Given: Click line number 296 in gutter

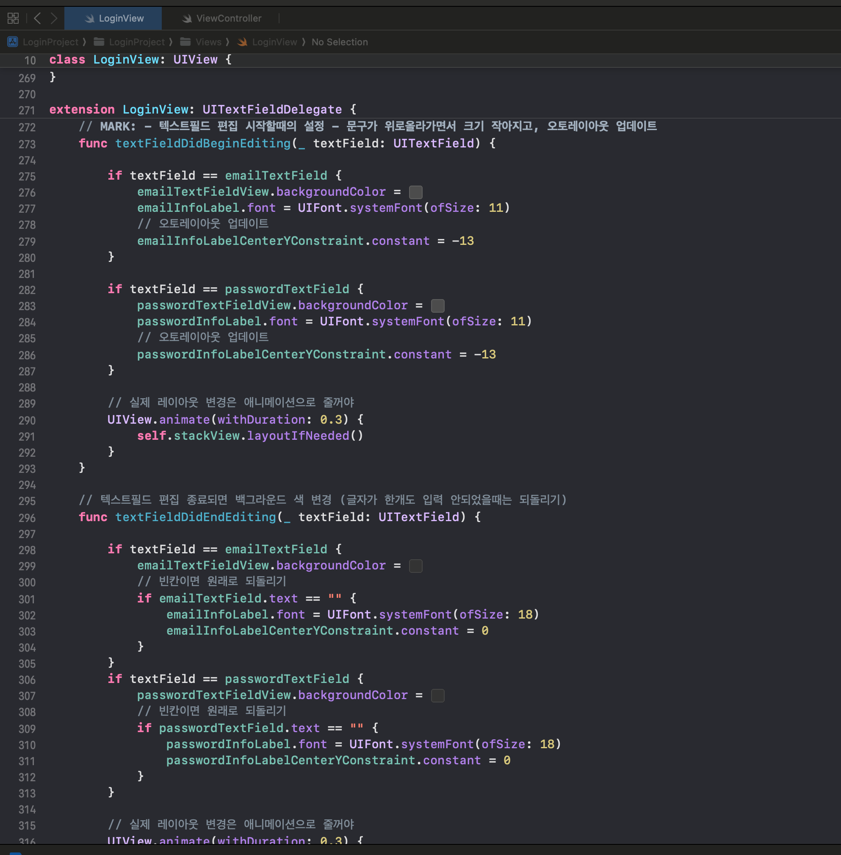Looking at the screenshot, I should tap(27, 518).
